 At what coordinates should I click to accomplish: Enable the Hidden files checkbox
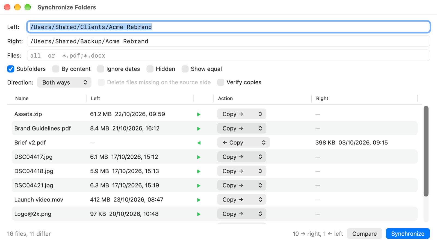[x=150, y=69]
